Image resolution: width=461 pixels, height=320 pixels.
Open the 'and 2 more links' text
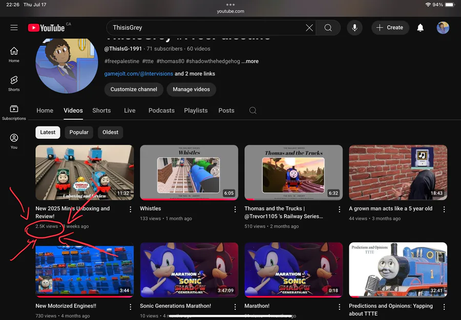195,74
